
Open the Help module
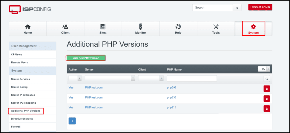pyautogui.click(x=178, y=29)
